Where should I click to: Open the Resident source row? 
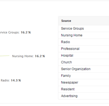click(x=84, y=89)
